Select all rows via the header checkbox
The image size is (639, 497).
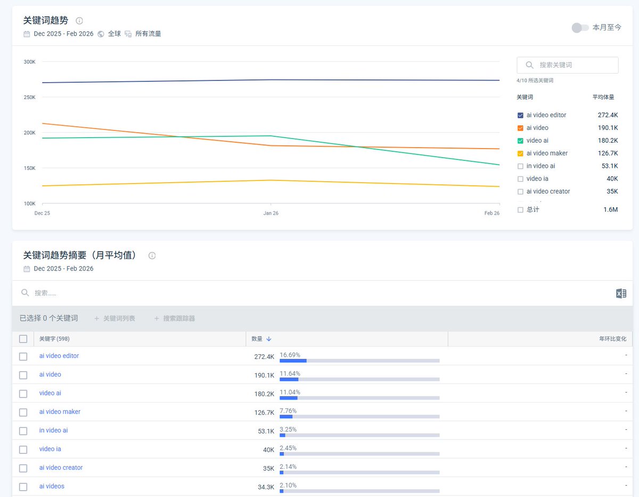point(23,339)
